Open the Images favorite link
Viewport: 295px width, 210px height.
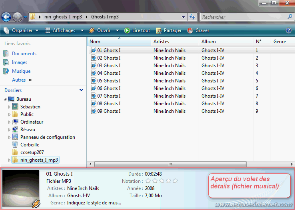coord(19,62)
